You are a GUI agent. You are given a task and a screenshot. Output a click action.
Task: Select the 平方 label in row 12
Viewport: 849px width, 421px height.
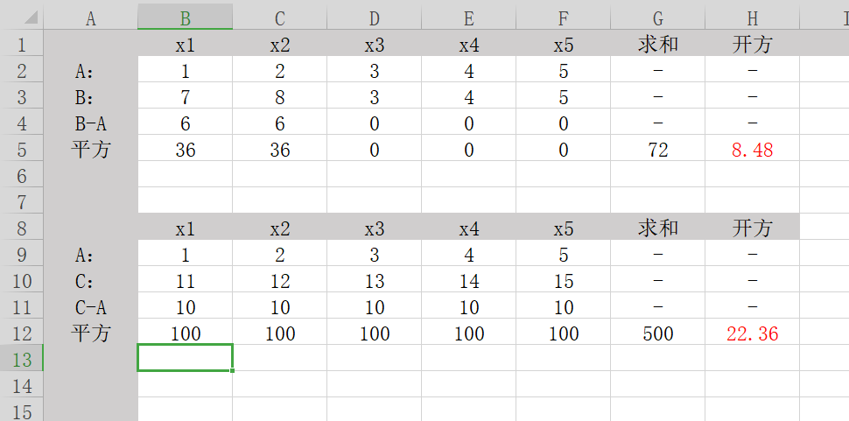(90, 333)
